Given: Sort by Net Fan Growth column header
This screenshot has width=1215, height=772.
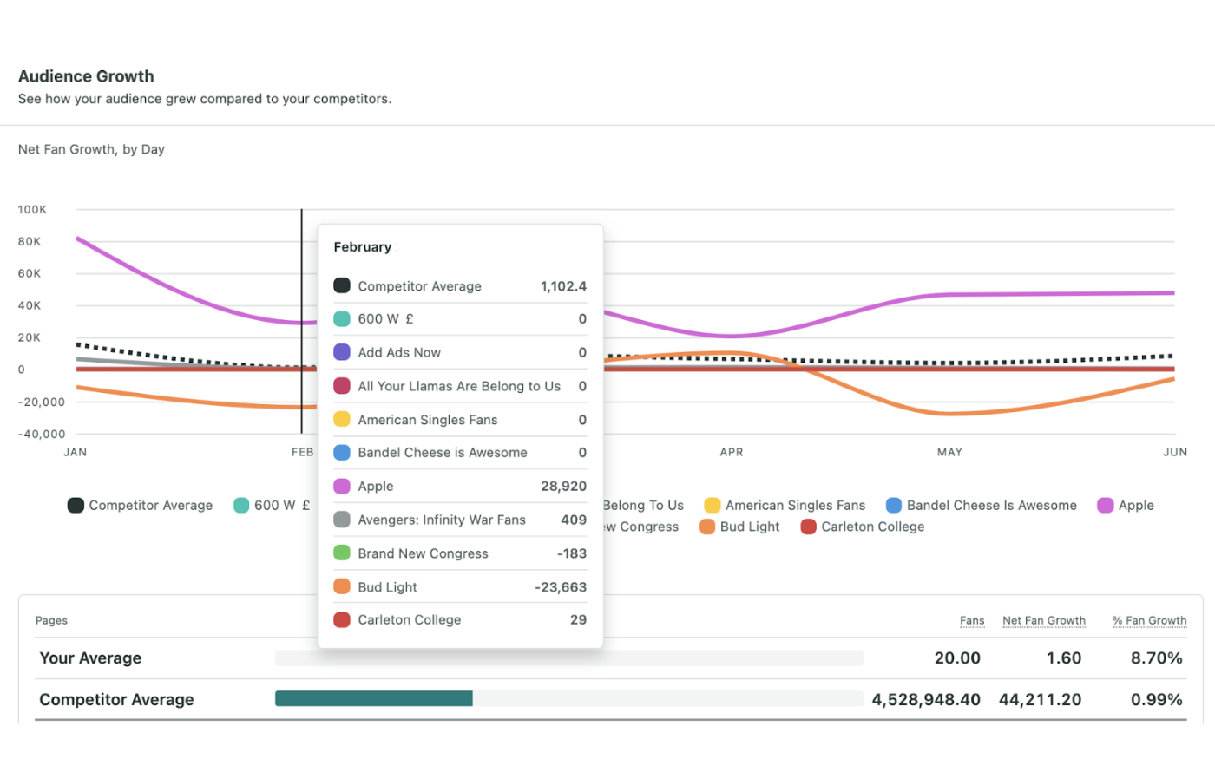Looking at the screenshot, I should click(x=1043, y=621).
